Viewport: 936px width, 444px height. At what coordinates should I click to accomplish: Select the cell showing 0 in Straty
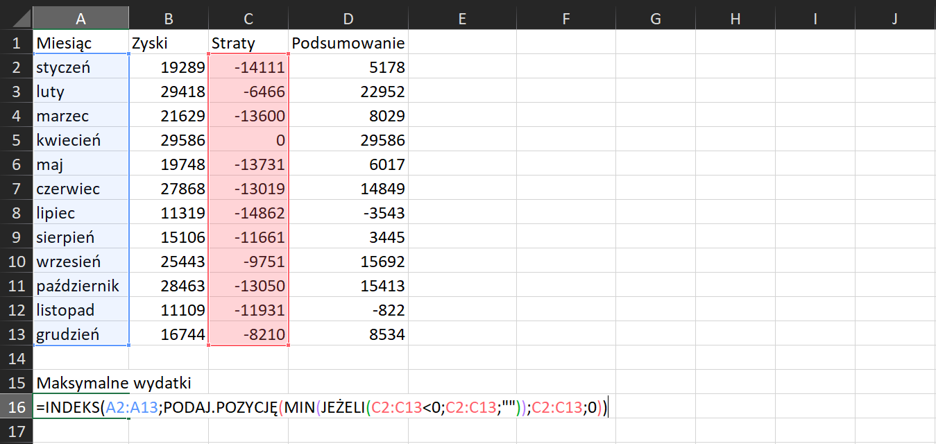pyautogui.click(x=248, y=139)
